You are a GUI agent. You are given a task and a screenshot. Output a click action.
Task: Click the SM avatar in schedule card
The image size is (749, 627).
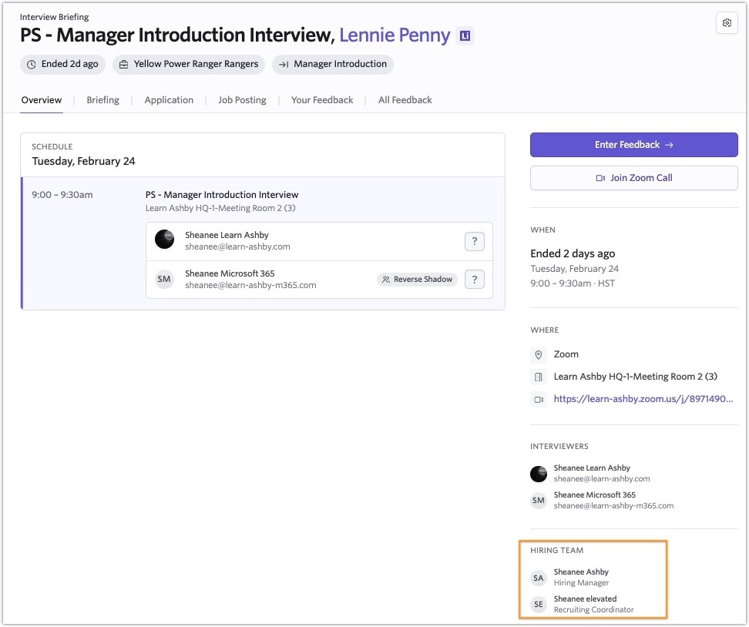164,280
